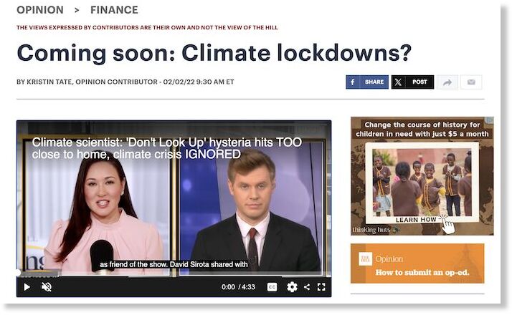
Task: Click the video title overlay text
Action: (167, 148)
